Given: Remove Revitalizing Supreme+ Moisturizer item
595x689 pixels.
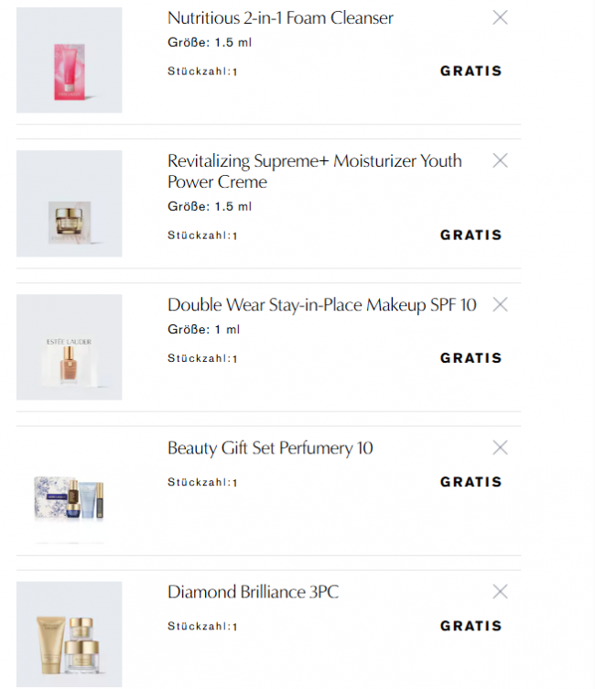Looking at the screenshot, I should pos(500,160).
